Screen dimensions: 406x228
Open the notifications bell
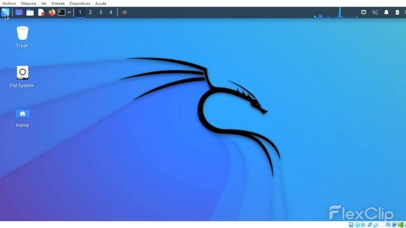coord(386,12)
